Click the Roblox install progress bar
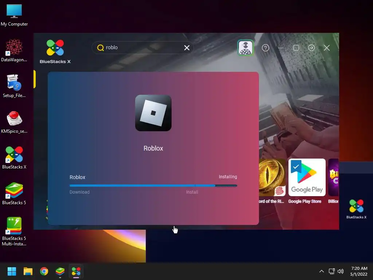Screen dimensions: 373x280 [153, 186]
